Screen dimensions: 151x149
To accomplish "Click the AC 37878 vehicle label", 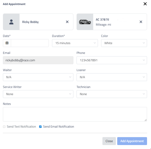I will pos(102,20).
